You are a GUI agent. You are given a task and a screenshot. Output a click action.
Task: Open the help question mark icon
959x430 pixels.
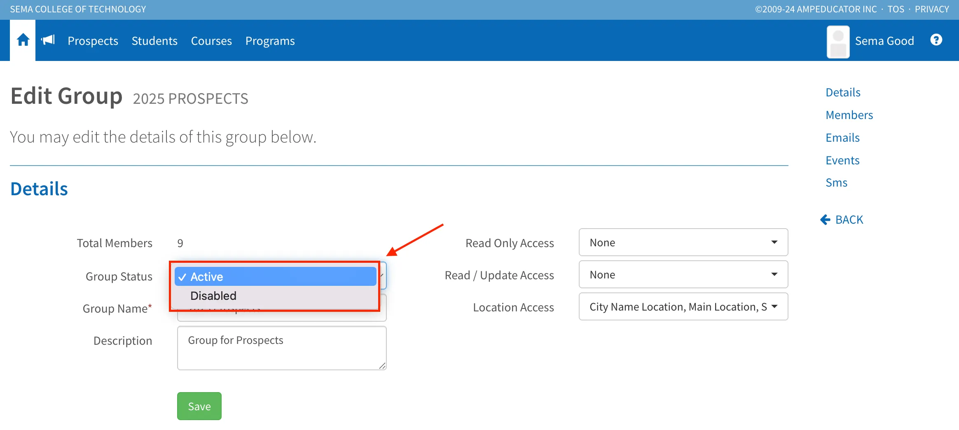coord(936,40)
